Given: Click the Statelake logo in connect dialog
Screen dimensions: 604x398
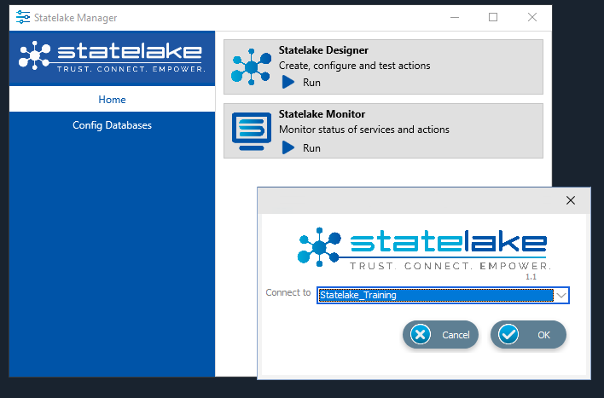Looking at the screenshot, I should point(424,248).
